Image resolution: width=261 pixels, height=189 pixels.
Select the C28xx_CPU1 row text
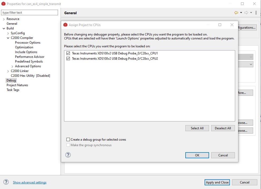pos(115,53)
